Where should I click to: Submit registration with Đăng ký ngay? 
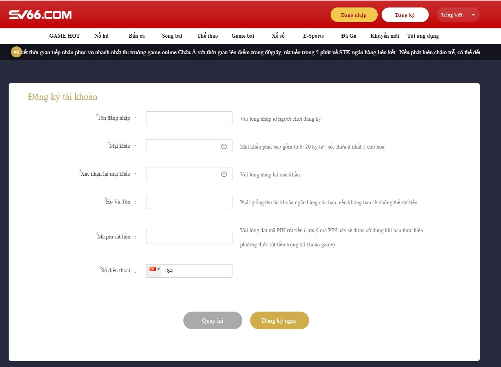[x=279, y=320]
